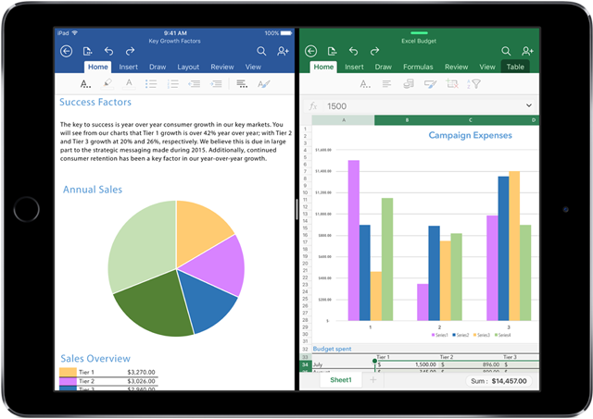Screen dimensions: 593x419
Task: Open the Review tab in Excel
Action: pyautogui.click(x=456, y=67)
